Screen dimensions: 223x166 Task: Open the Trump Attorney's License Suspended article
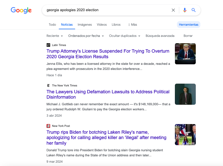[108, 54]
